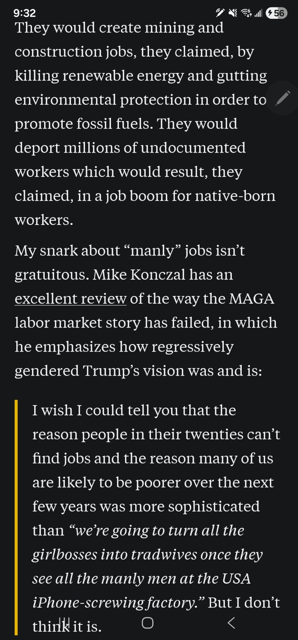Tap the Wi-Fi status icon
The width and height of the screenshot is (298, 640).
tap(246, 13)
